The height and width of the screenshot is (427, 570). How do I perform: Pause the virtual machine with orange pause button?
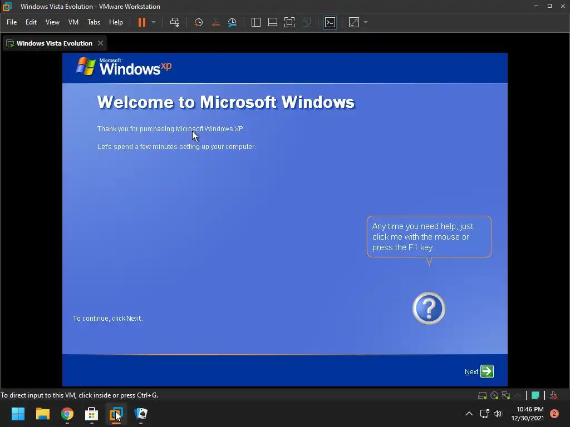[142, 22]
